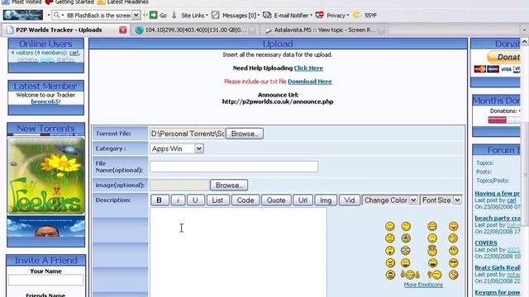Screen dimensions: 529x297
Task: Insert the big grin emoticon
Action: [432, 226]
